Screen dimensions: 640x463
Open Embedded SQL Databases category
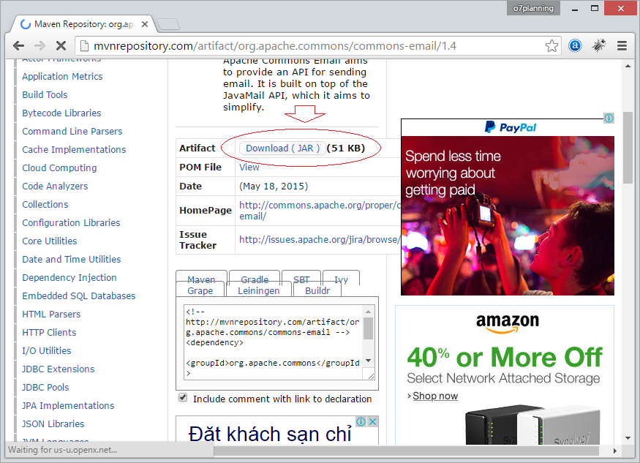[x=79, y=296]
